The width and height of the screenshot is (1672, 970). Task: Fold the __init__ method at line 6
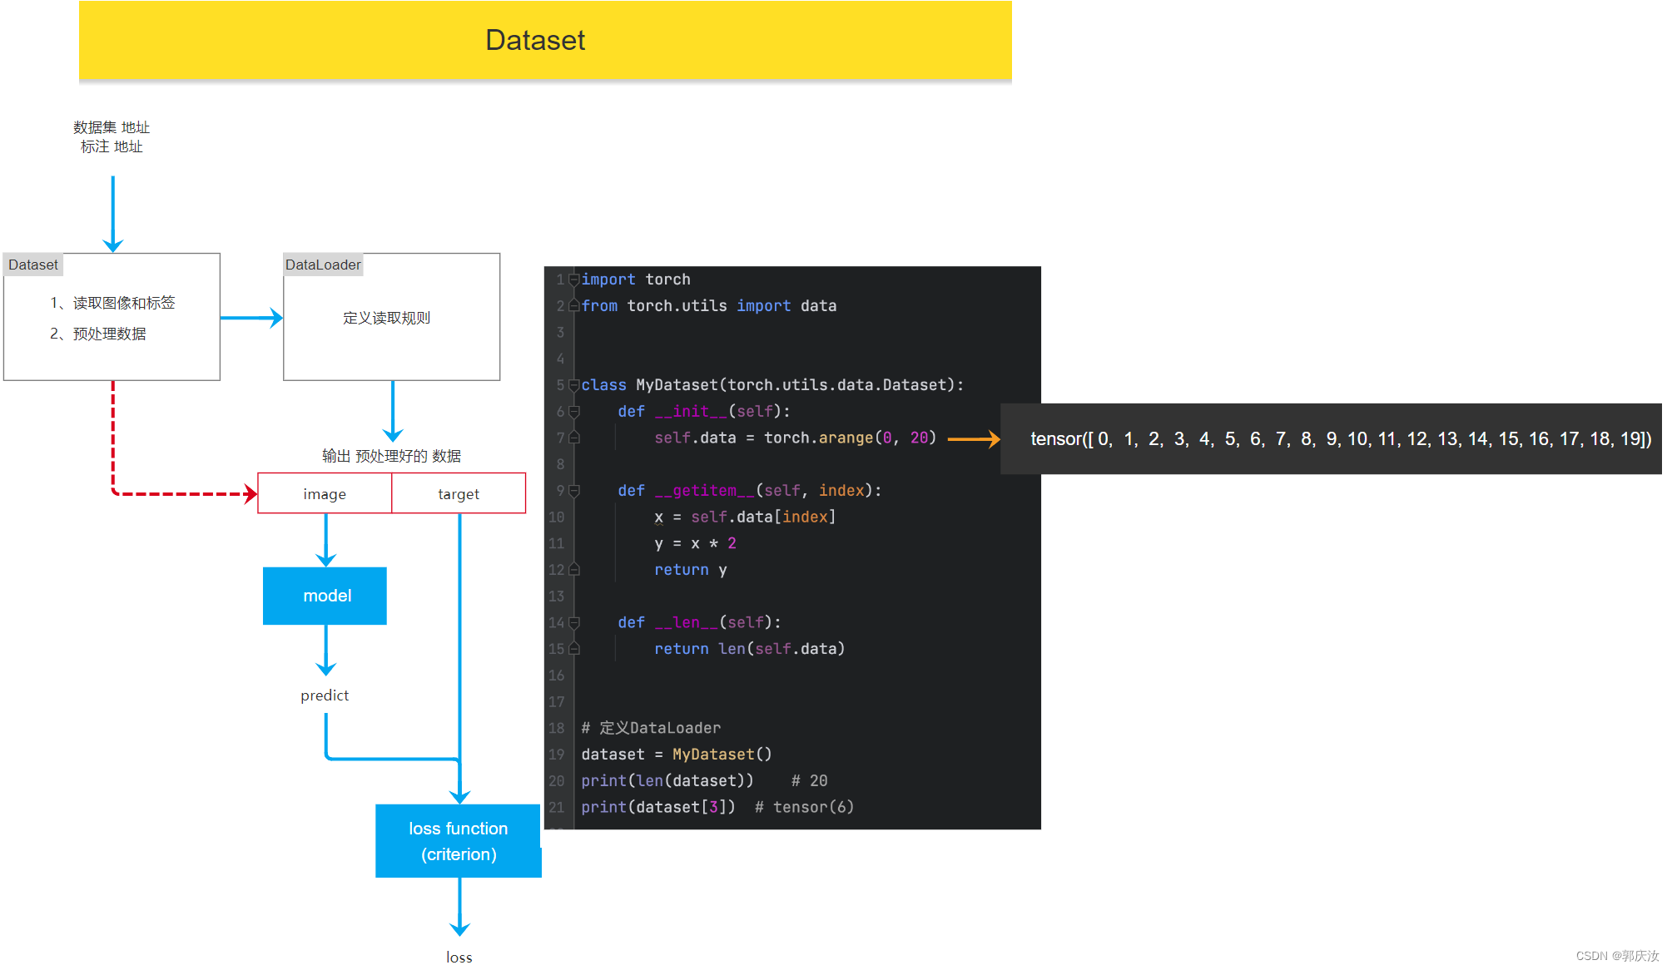(573, 412)
